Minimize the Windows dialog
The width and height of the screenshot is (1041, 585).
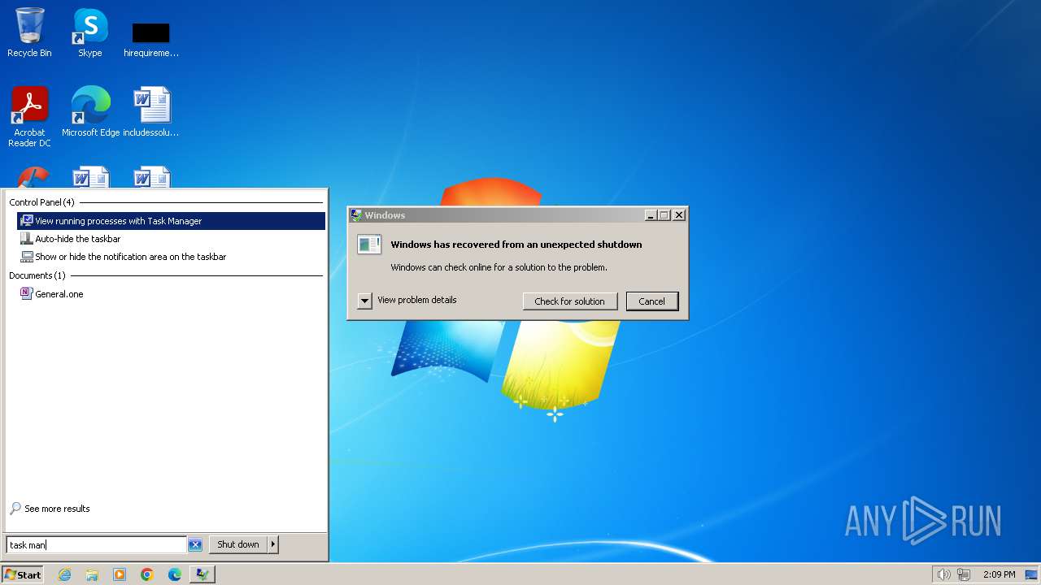coord(651,215)
